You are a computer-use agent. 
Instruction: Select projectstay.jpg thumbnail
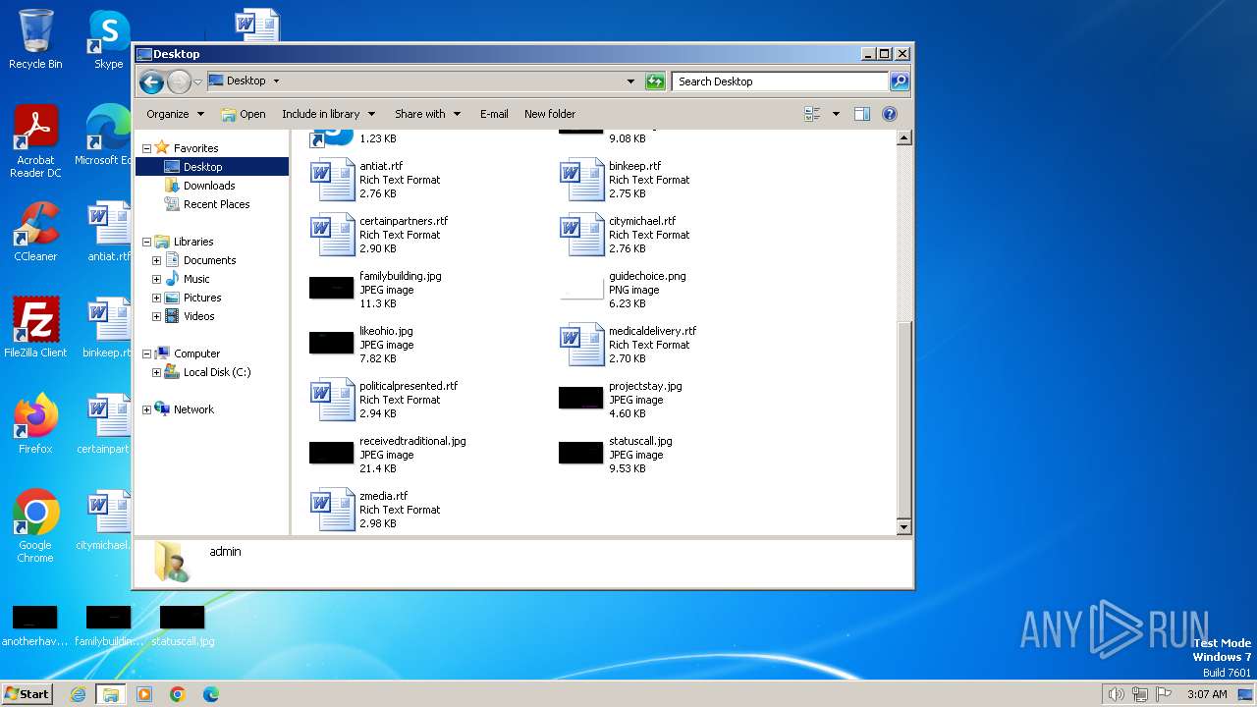[581, 398]
